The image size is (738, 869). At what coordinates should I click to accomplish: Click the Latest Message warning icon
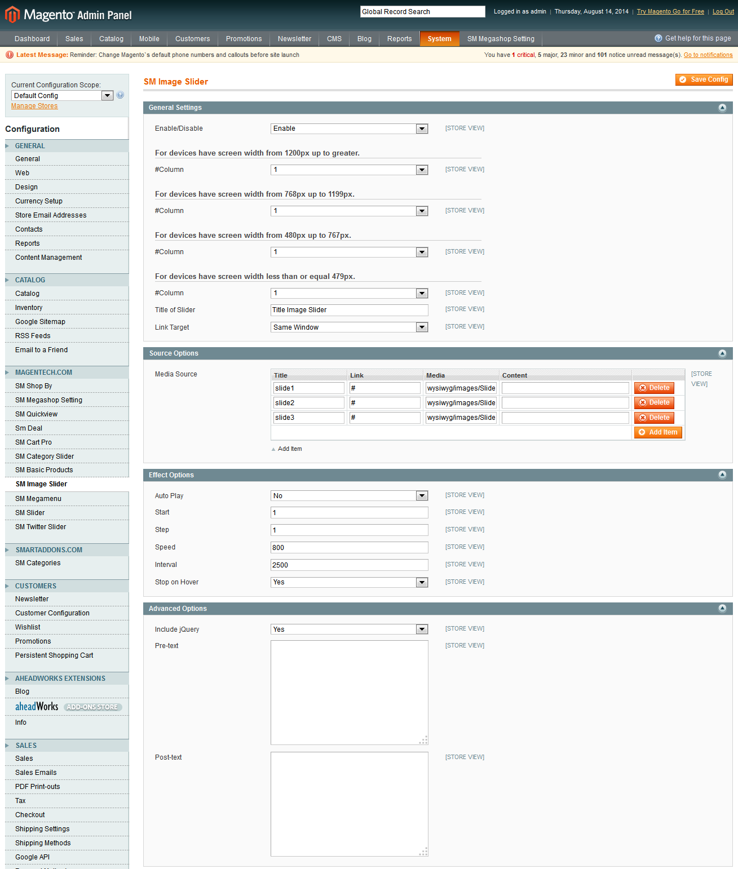(x=9, y=55)
